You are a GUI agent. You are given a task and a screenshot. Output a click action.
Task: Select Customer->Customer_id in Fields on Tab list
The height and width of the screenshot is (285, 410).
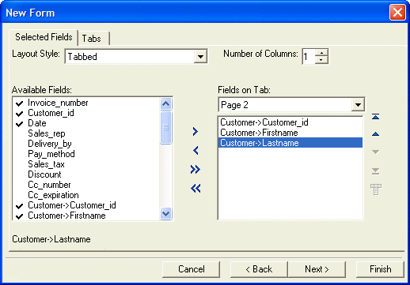[x=290, y=122]
